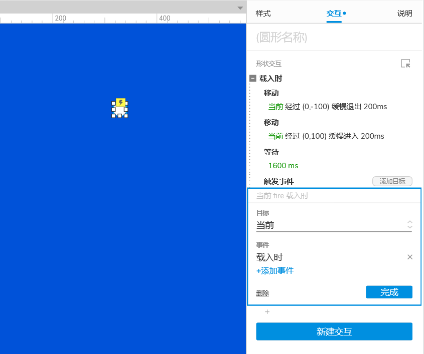The image size is (424, 354).
Task: Click the +添加事件 link
Action: [275, 270]
